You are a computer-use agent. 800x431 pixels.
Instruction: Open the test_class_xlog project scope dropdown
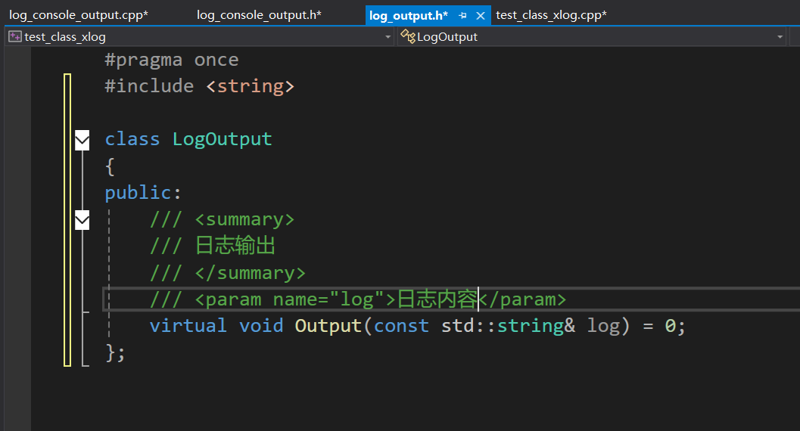click(388, 36)
